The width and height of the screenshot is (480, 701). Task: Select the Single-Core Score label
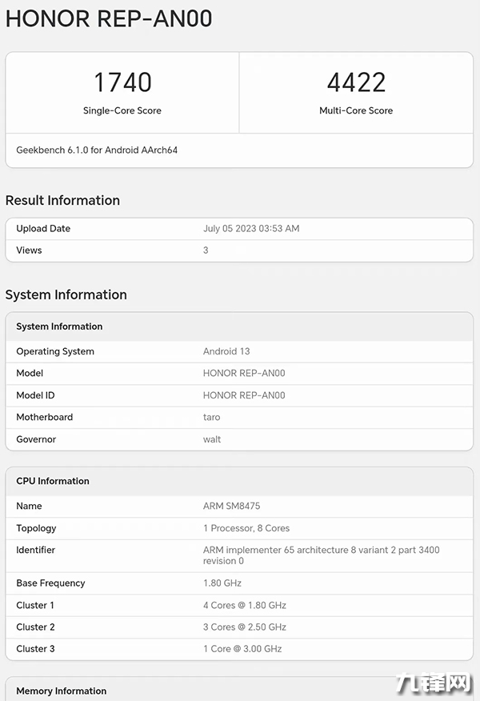pos(122,110)
